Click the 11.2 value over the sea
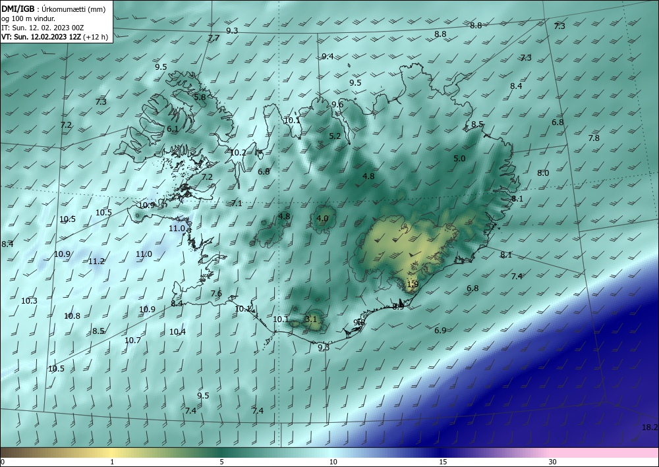 click(96, 261)
